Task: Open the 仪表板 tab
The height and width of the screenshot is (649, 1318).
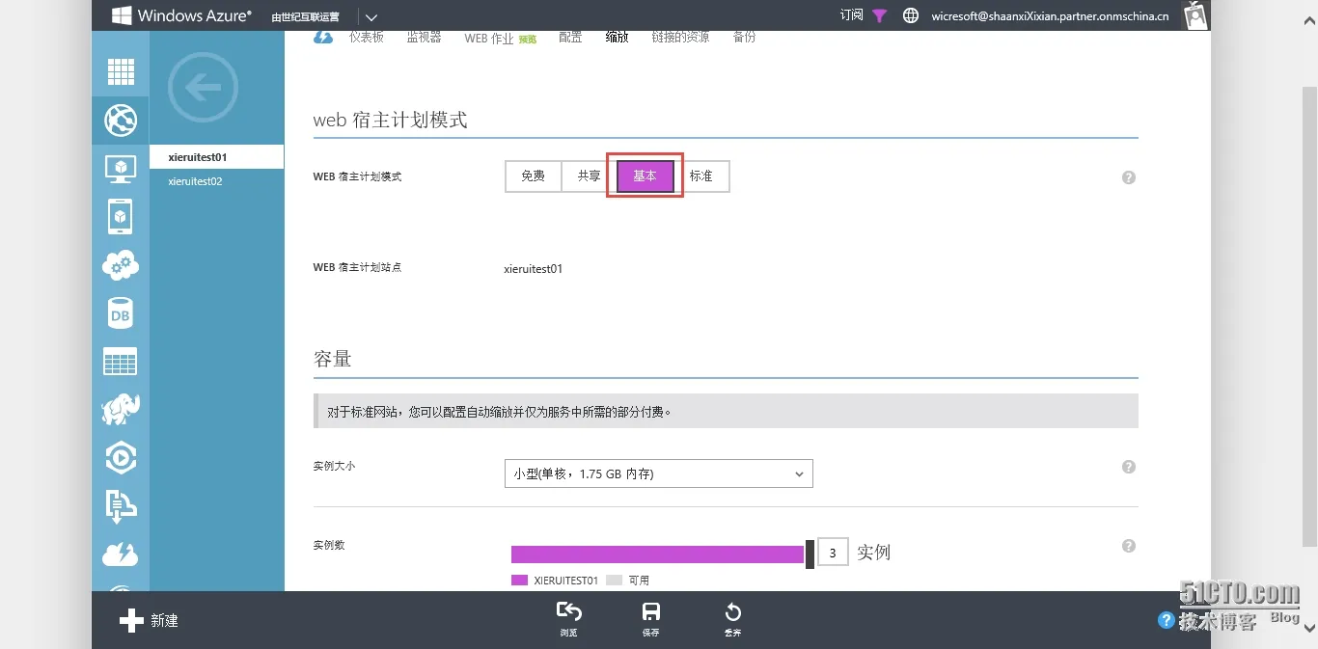Action: click(x=367, y=37)
